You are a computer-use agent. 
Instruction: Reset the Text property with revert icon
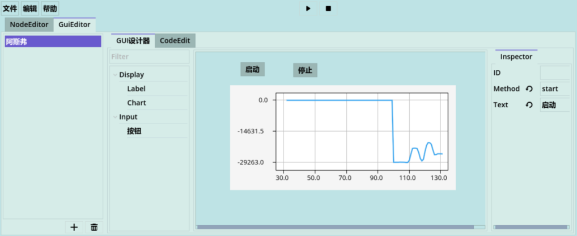coord(529,105)
